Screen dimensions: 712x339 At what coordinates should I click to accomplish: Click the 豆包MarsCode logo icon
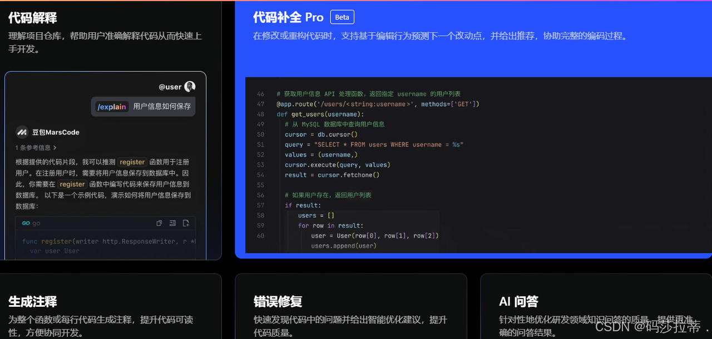[22, 132]
